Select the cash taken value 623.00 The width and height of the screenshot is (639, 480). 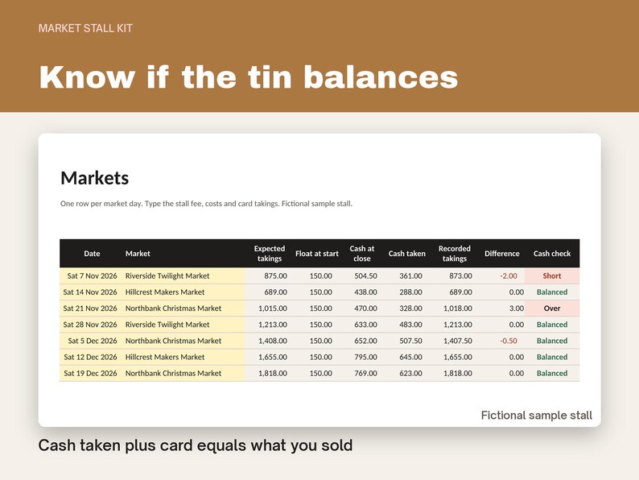pos(410,374)
